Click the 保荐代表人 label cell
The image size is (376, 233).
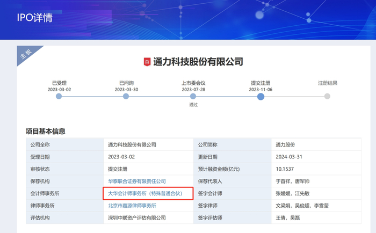click(x=233, y=181)
